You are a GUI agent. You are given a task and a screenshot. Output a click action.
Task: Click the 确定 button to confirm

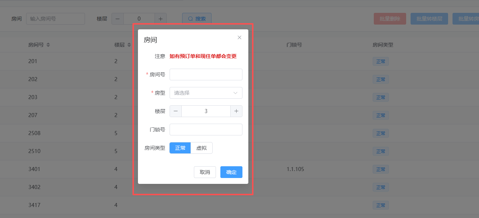click(231, 172)
